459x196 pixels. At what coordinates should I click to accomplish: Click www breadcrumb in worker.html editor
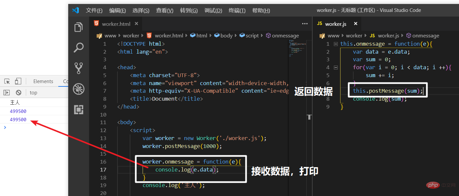[x=110, y=36]
